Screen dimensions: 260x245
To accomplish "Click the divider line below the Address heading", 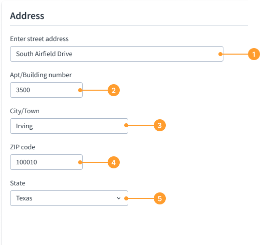I will (129, 26).
